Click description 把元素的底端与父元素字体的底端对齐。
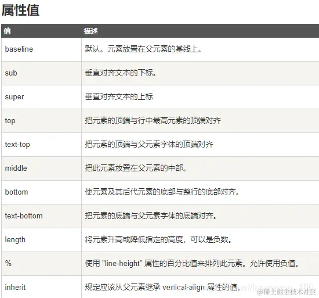This screenshot has height=298, width=319. (x=151, y=216)
